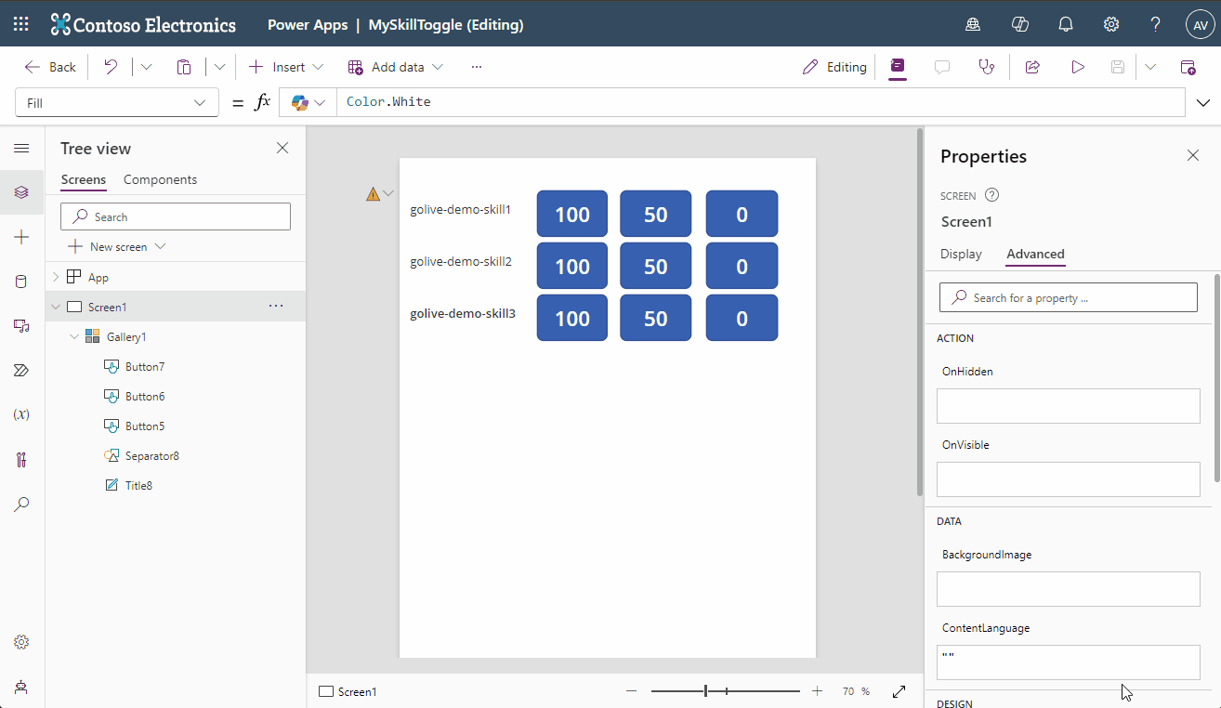
Task: Select Tree view layers icon in sidebar
Action: point(21,192)
